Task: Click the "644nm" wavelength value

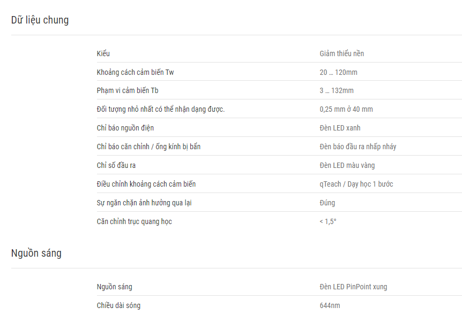Action: coord(330,305)
